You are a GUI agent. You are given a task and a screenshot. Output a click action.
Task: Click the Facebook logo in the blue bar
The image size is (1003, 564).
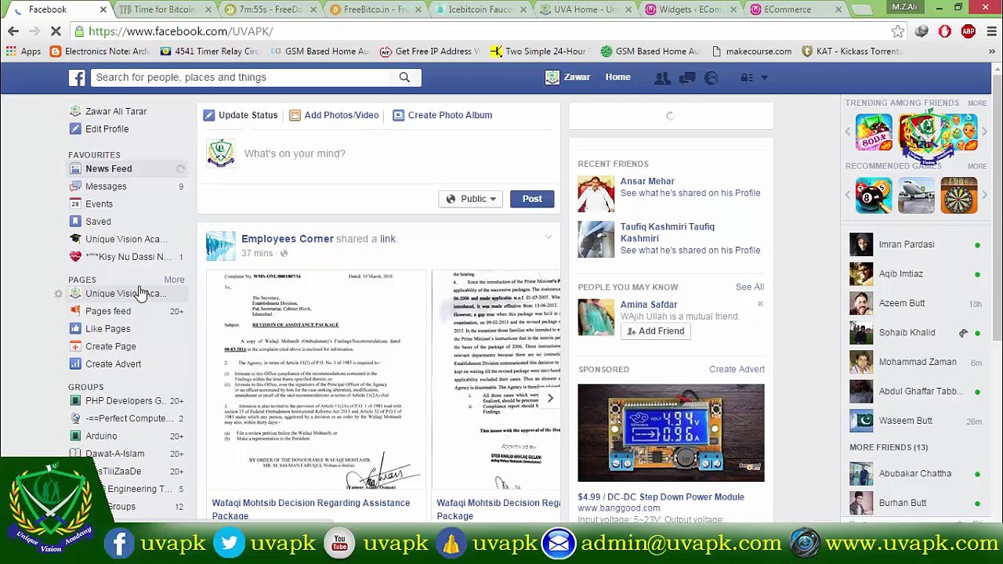[77, 78]
